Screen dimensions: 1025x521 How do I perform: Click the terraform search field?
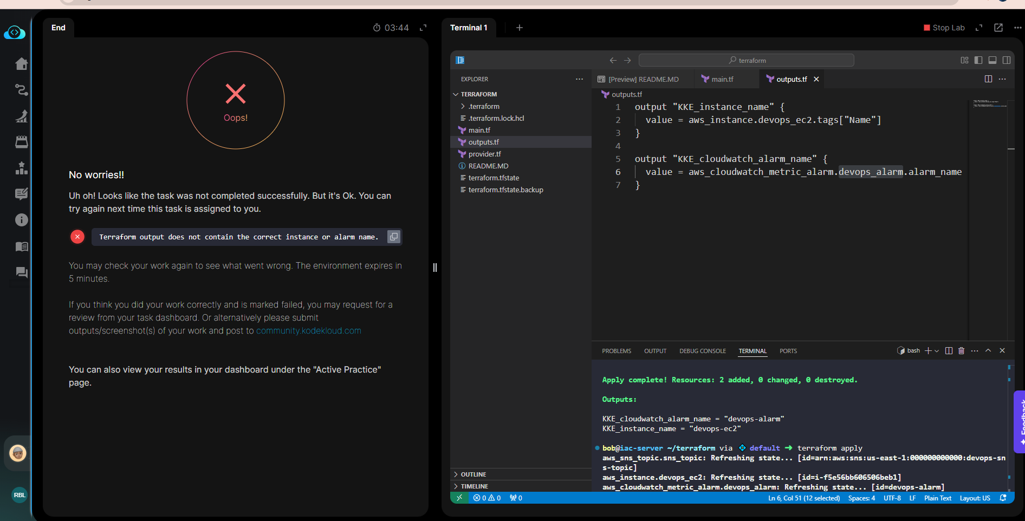(x=746, y=60)
